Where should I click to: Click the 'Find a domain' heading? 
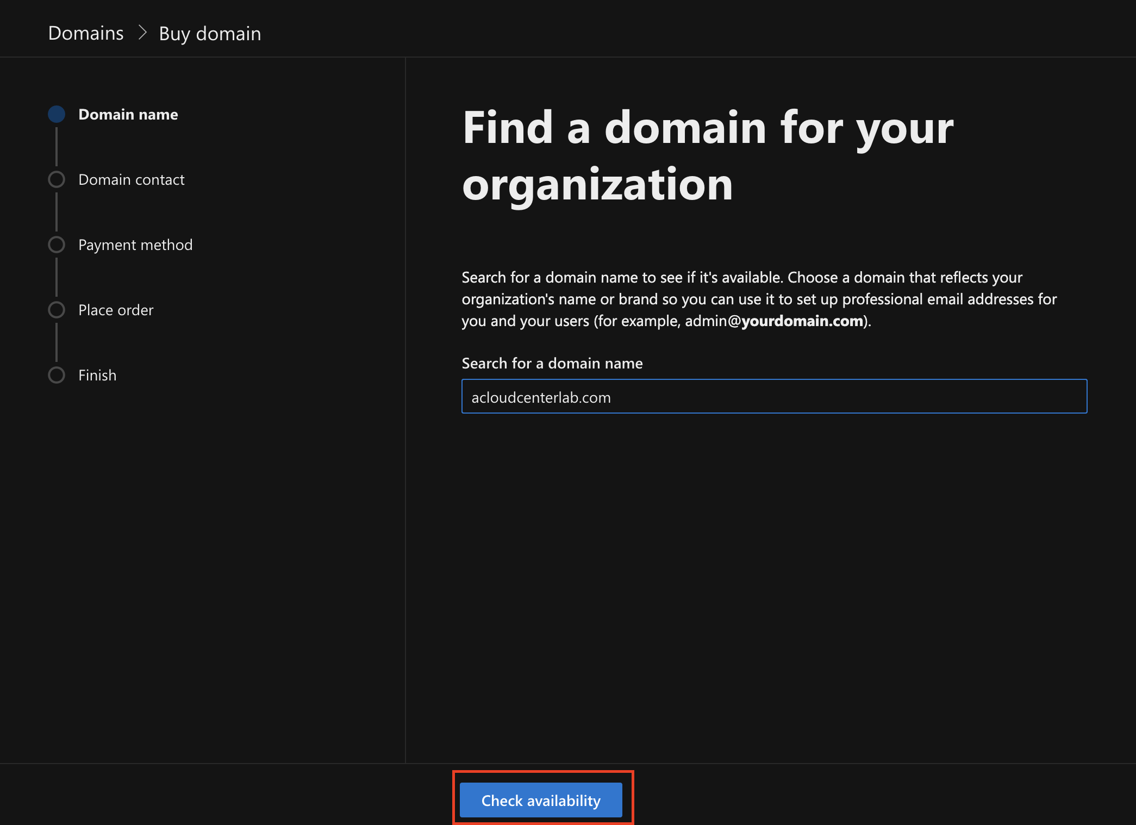coord(707,155)
